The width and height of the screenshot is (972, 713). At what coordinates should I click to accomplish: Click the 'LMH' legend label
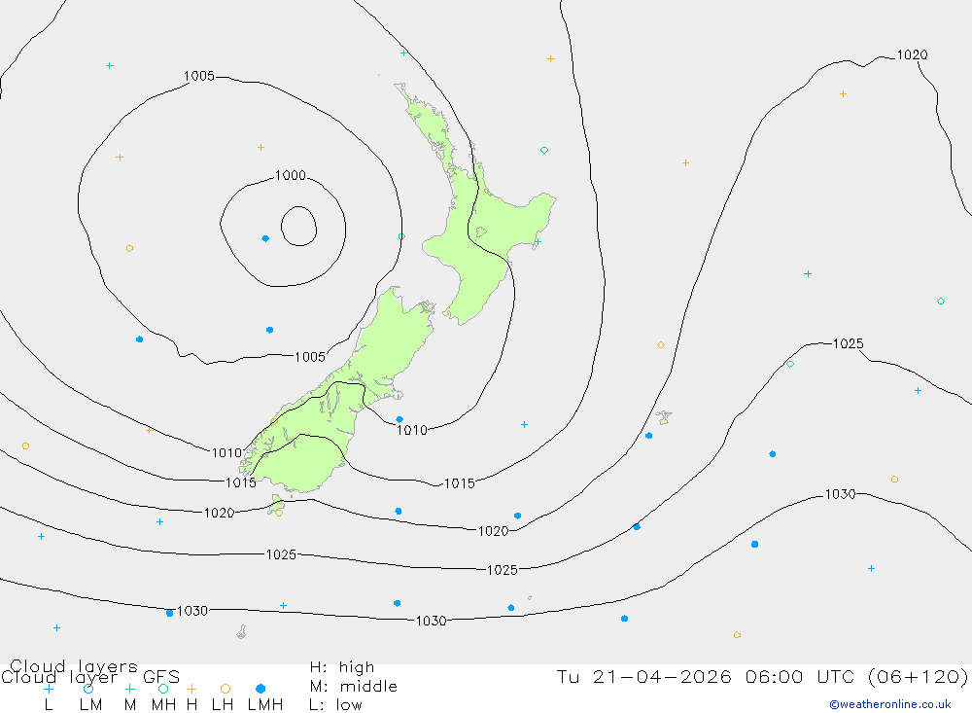point(265,705)
